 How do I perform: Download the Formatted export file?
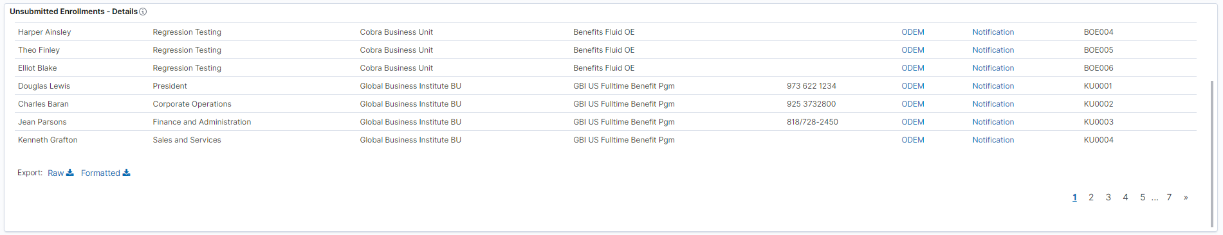[106, 173]
